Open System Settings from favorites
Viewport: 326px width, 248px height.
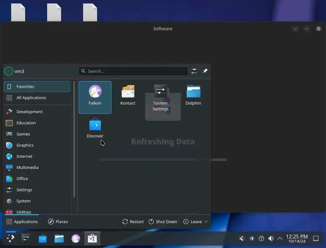pyautogui.click(x=160, y=97)
